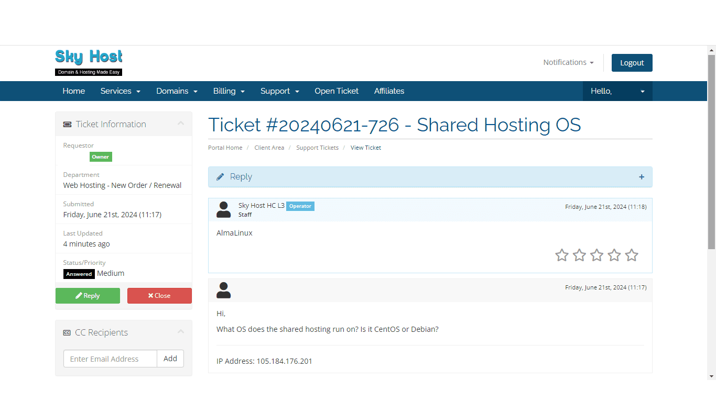This screenshot has width=716, height=402.
Task: Open the Domains menu dropdown
Action: click(x=177, y=91)
